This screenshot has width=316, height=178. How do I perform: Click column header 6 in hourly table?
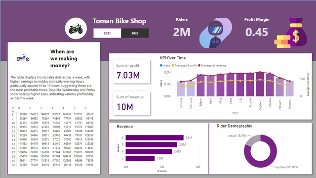[85, 108]
